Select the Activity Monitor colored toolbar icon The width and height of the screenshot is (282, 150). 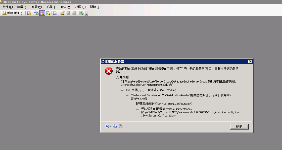click(x=81, y=13)
